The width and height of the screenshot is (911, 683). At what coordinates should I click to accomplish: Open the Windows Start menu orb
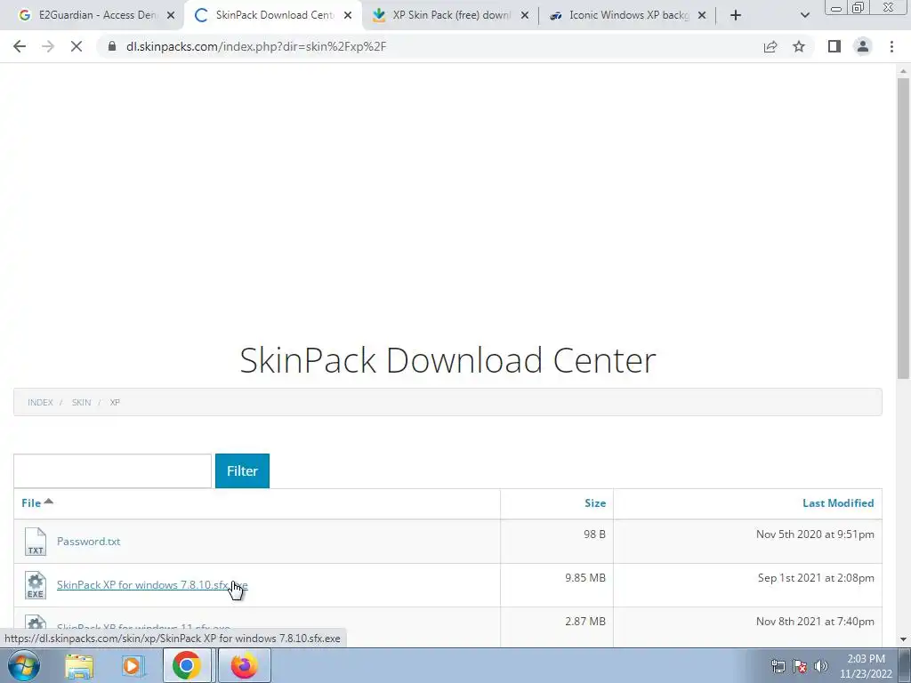(x=24, y=665)
